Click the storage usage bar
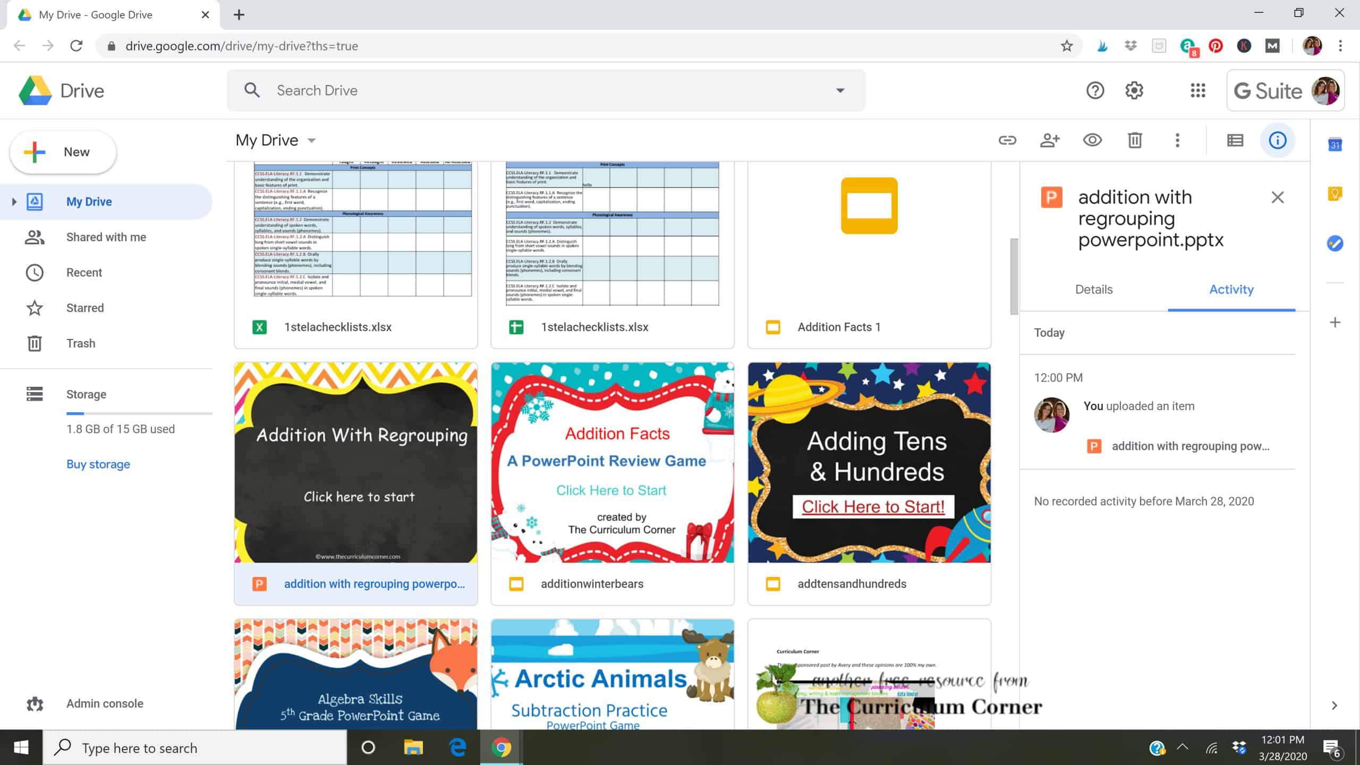Viewport: 1360px width, 765px height. (x=139, y=413)
